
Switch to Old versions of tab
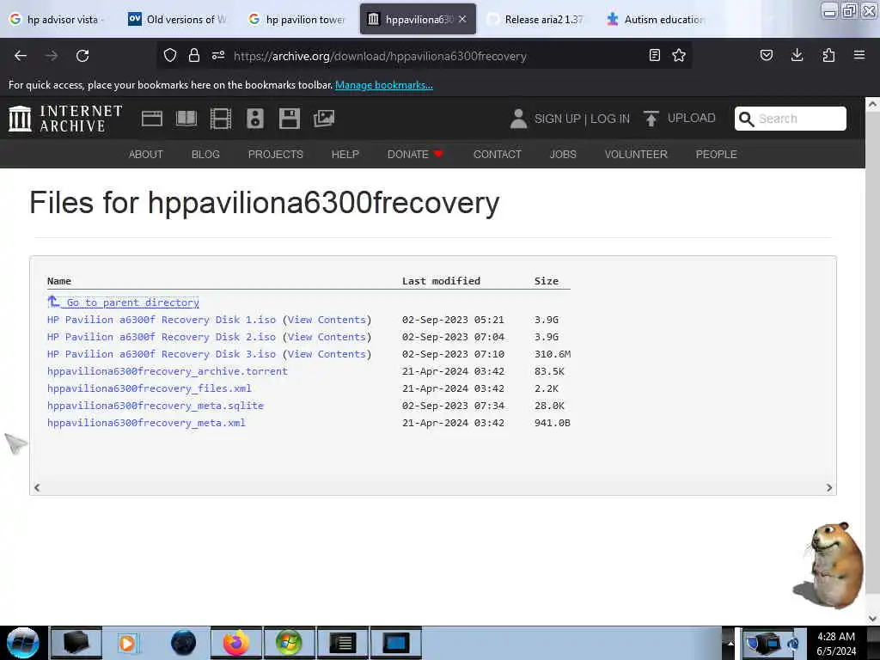point(178,19)
